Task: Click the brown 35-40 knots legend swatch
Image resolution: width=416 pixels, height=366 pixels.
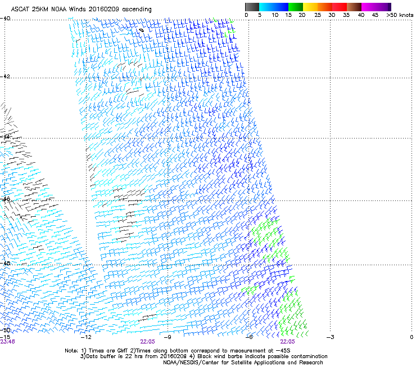Action: coord(354,7)
